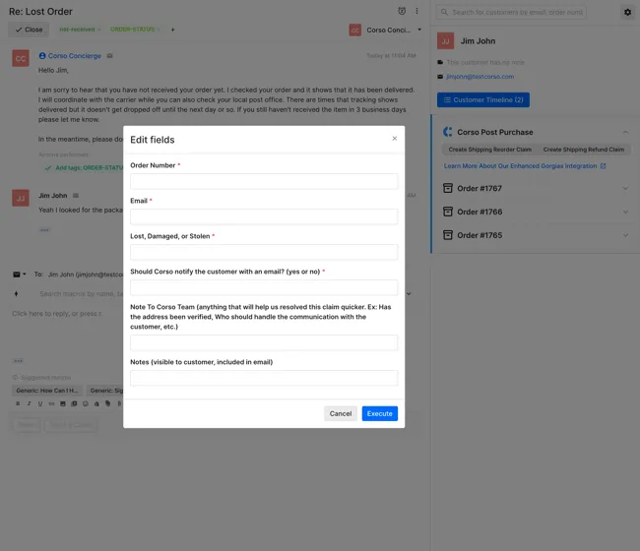Click the Corso Concierge sender name
The width and height of the screenshot is (640, 551).
(74, 56)
